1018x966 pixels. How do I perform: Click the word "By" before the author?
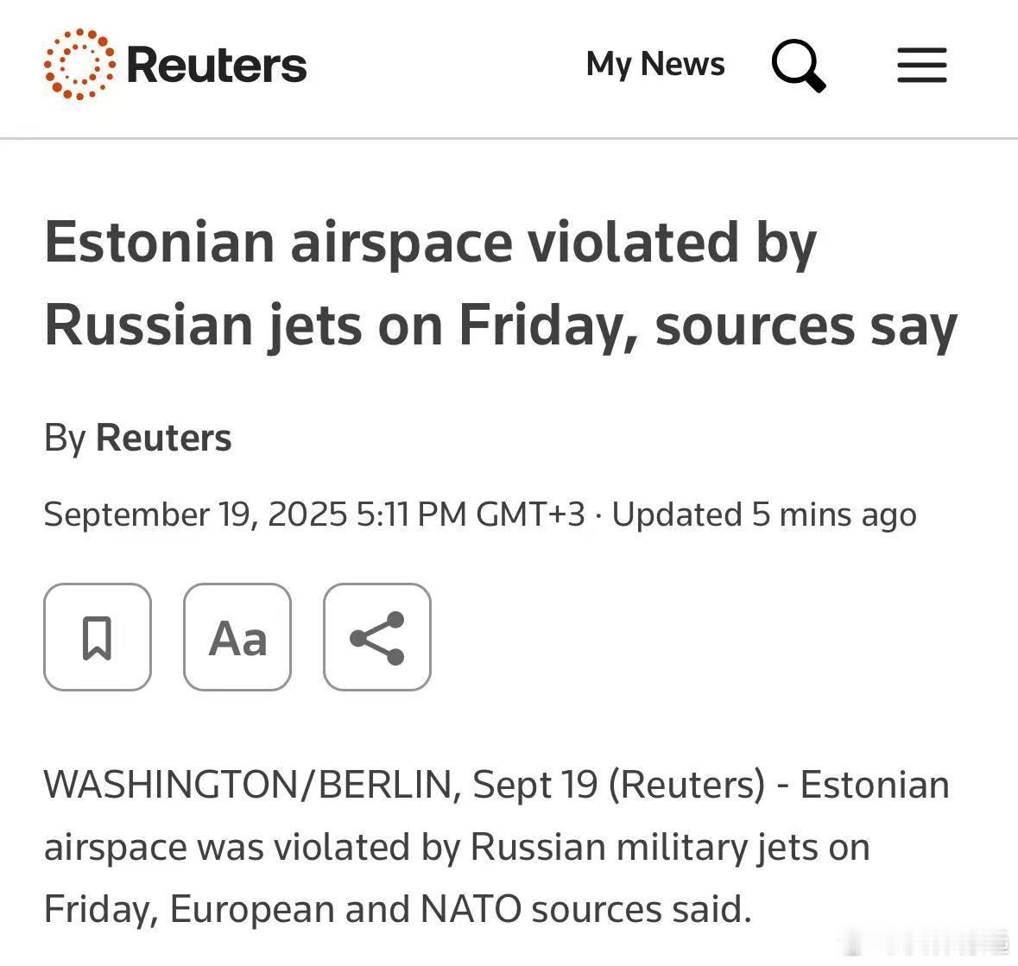tap(65, 439)
